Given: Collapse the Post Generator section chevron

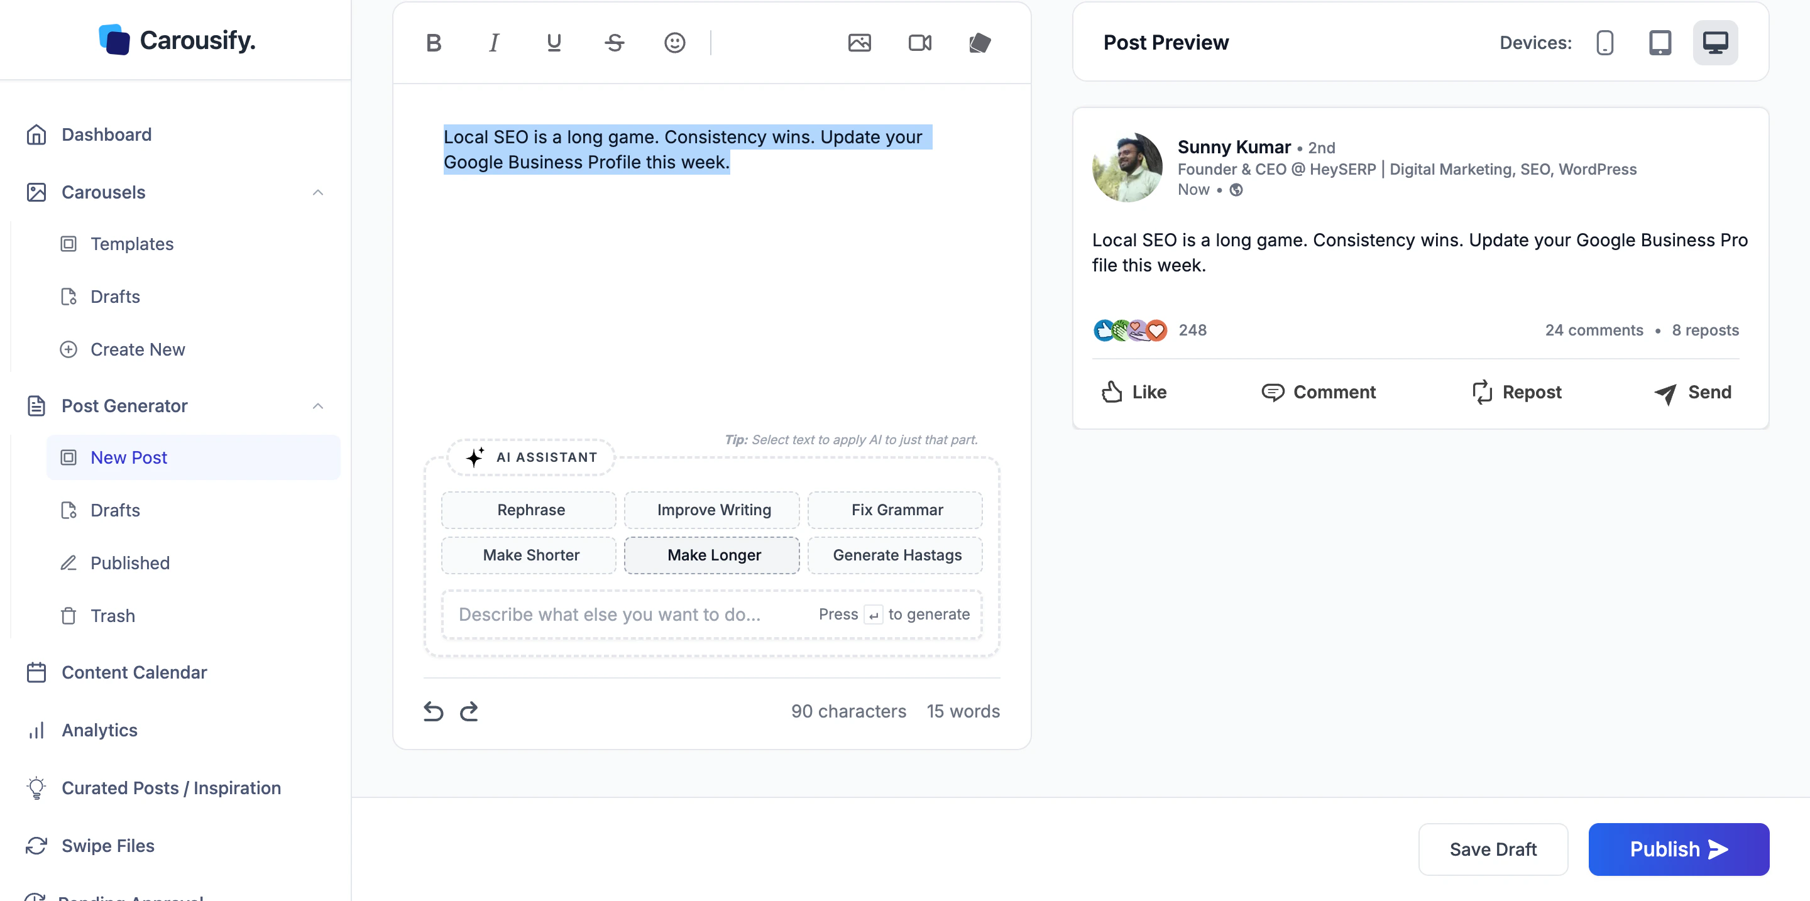Looking at the screenshot, I should pyautogui.click(x=317, y=406).
